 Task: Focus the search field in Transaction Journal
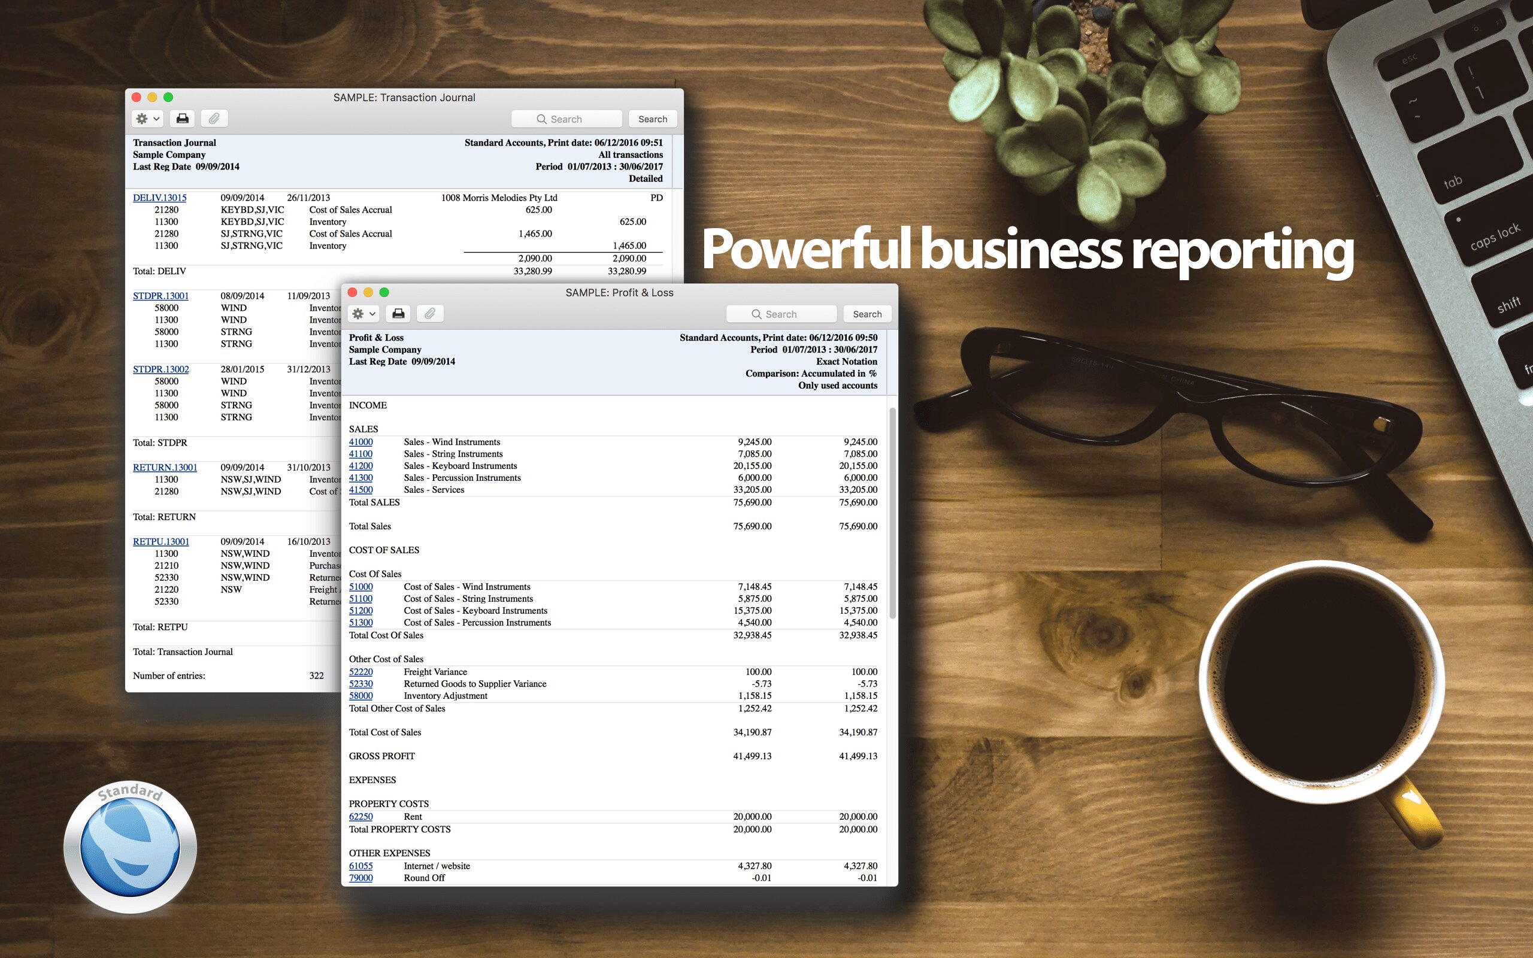[x=566, y=119]
